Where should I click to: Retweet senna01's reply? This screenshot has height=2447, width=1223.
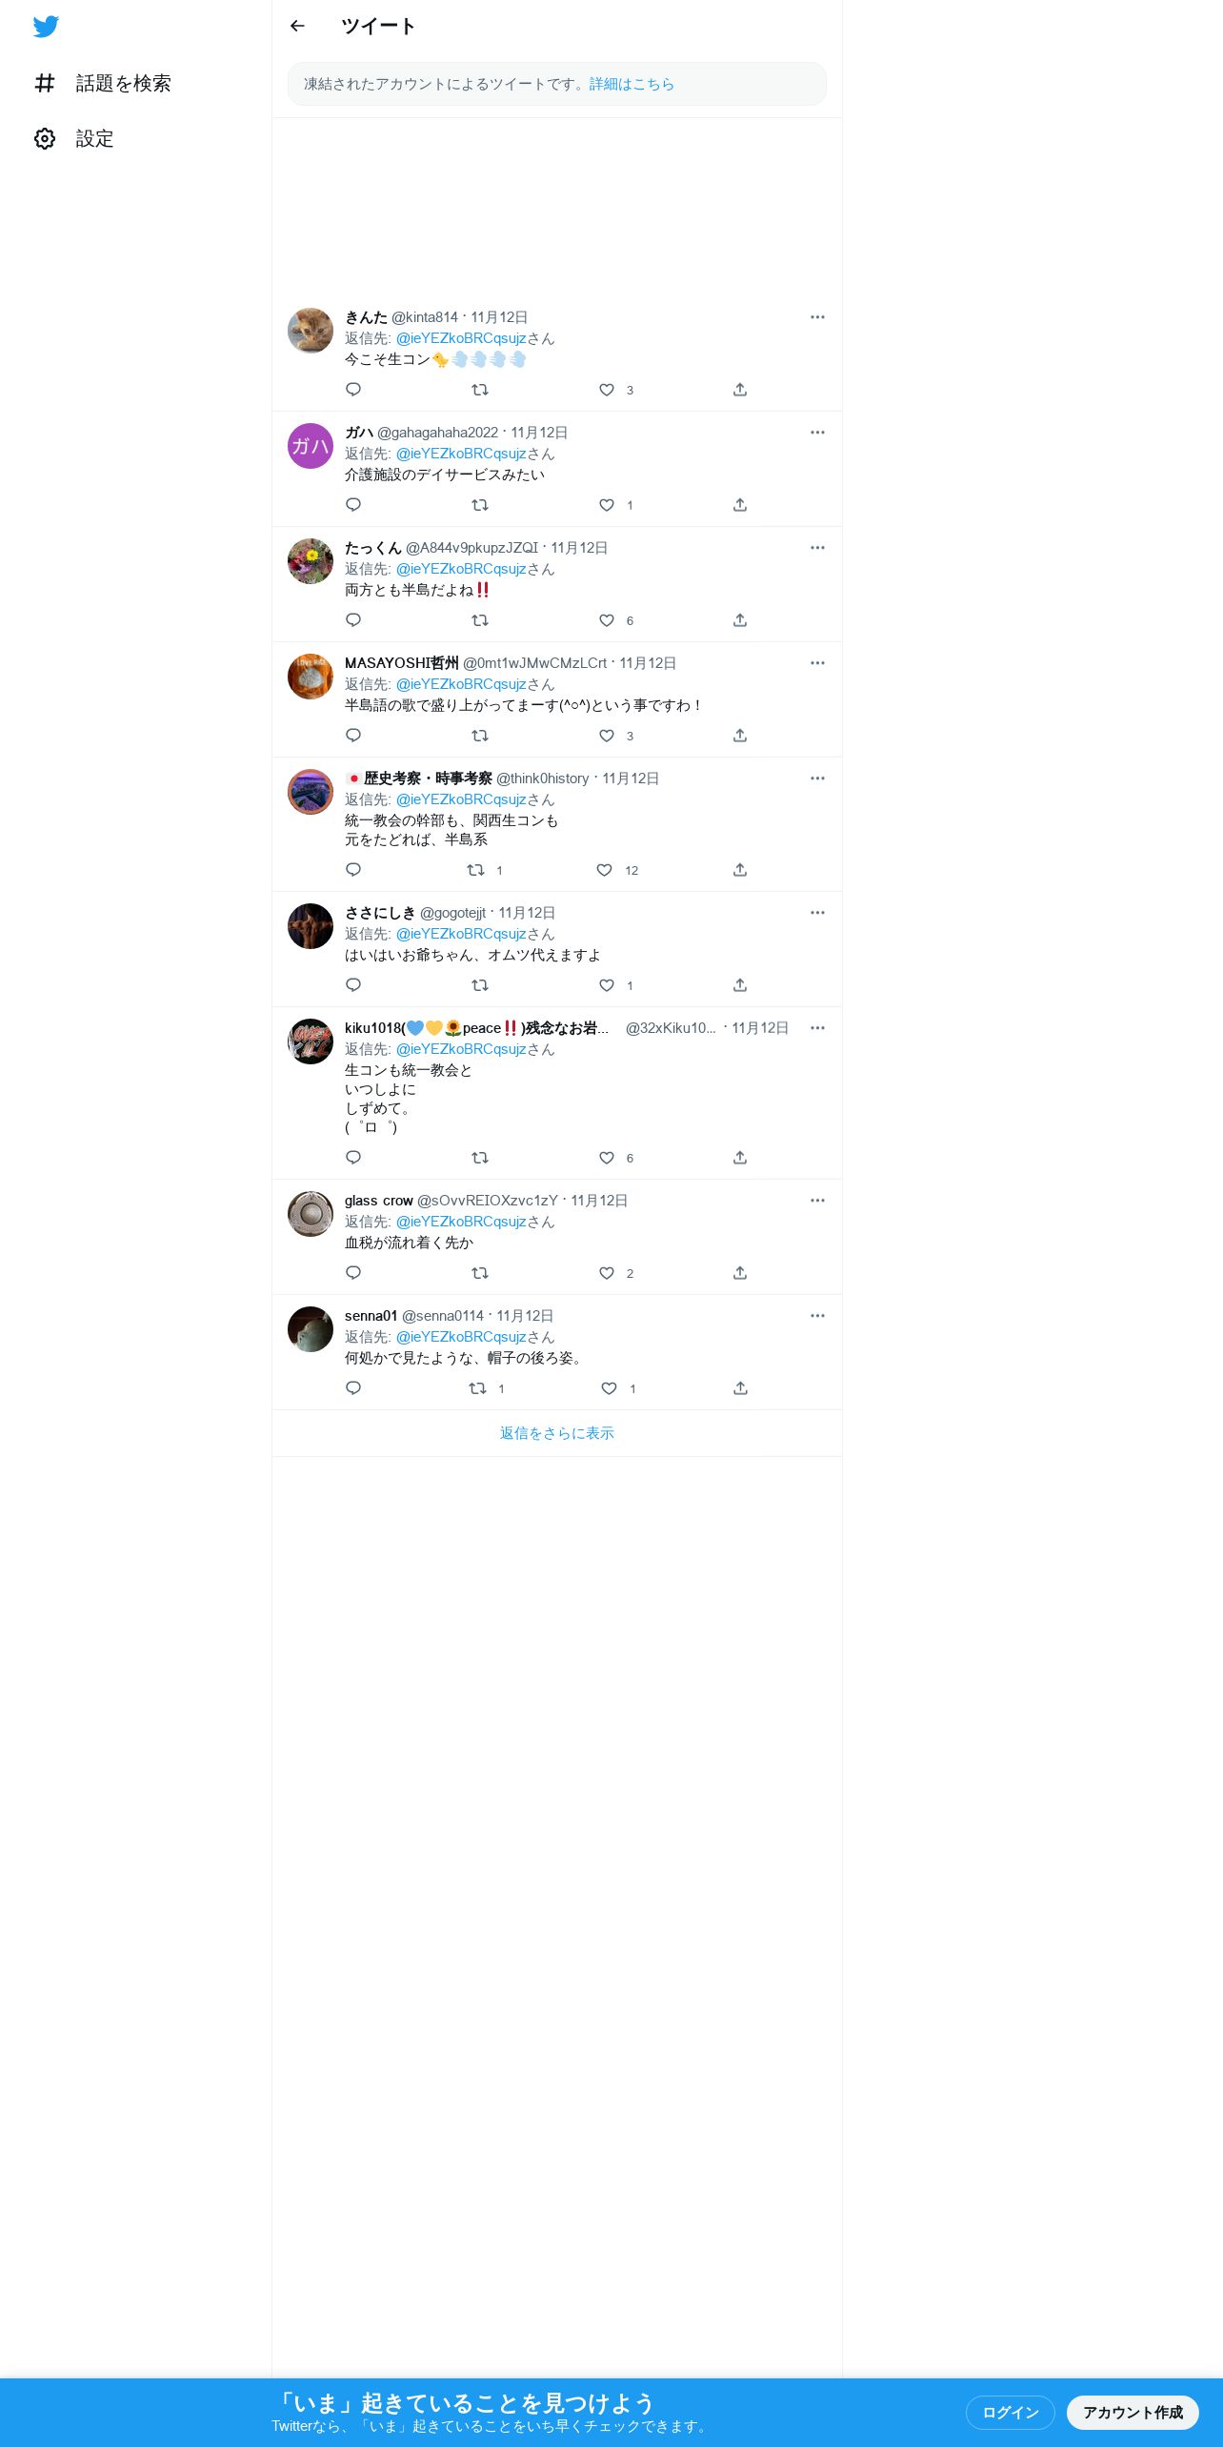(478, 1388)
